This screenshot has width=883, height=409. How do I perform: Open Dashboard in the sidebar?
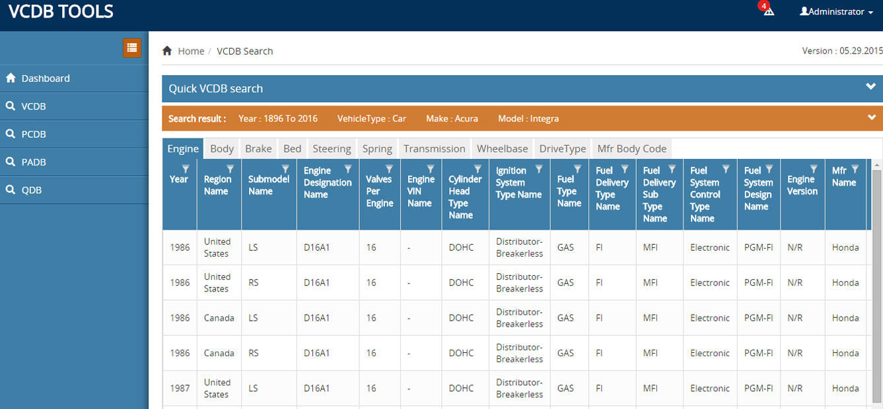(x=74, y=78)
